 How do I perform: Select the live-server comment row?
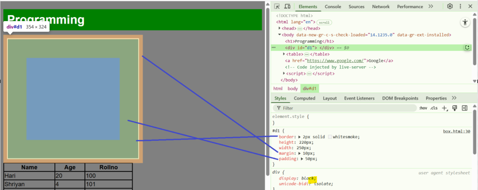331,67
